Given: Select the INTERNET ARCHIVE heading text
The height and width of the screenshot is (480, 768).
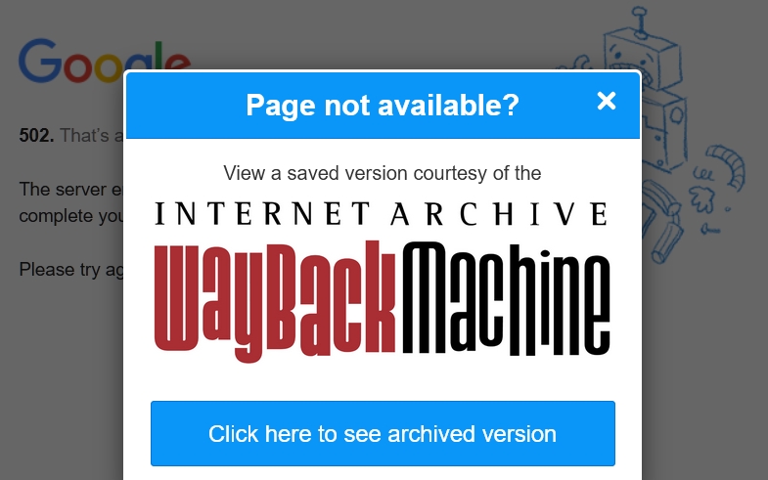Looking at the screenshot, I should [382, 214].
